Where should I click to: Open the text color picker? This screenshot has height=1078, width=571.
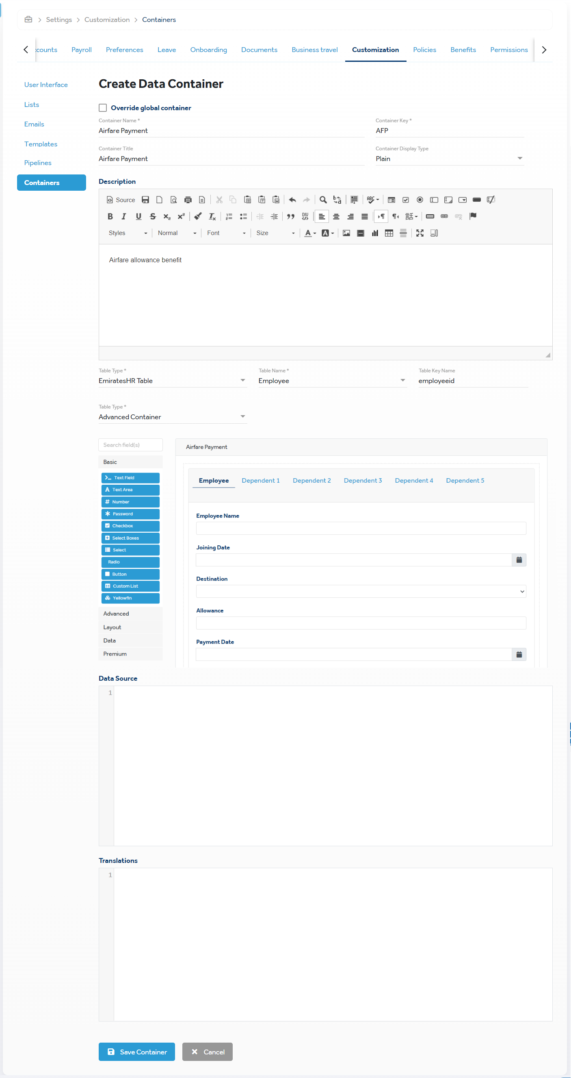[x=310, y=233]
